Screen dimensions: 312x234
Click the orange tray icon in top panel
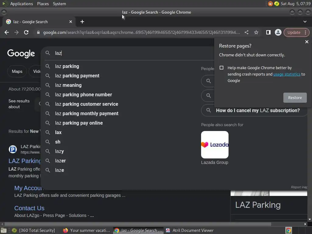[270, 4]
